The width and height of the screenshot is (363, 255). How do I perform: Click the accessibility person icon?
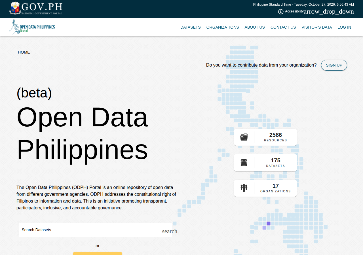[281, 12]
